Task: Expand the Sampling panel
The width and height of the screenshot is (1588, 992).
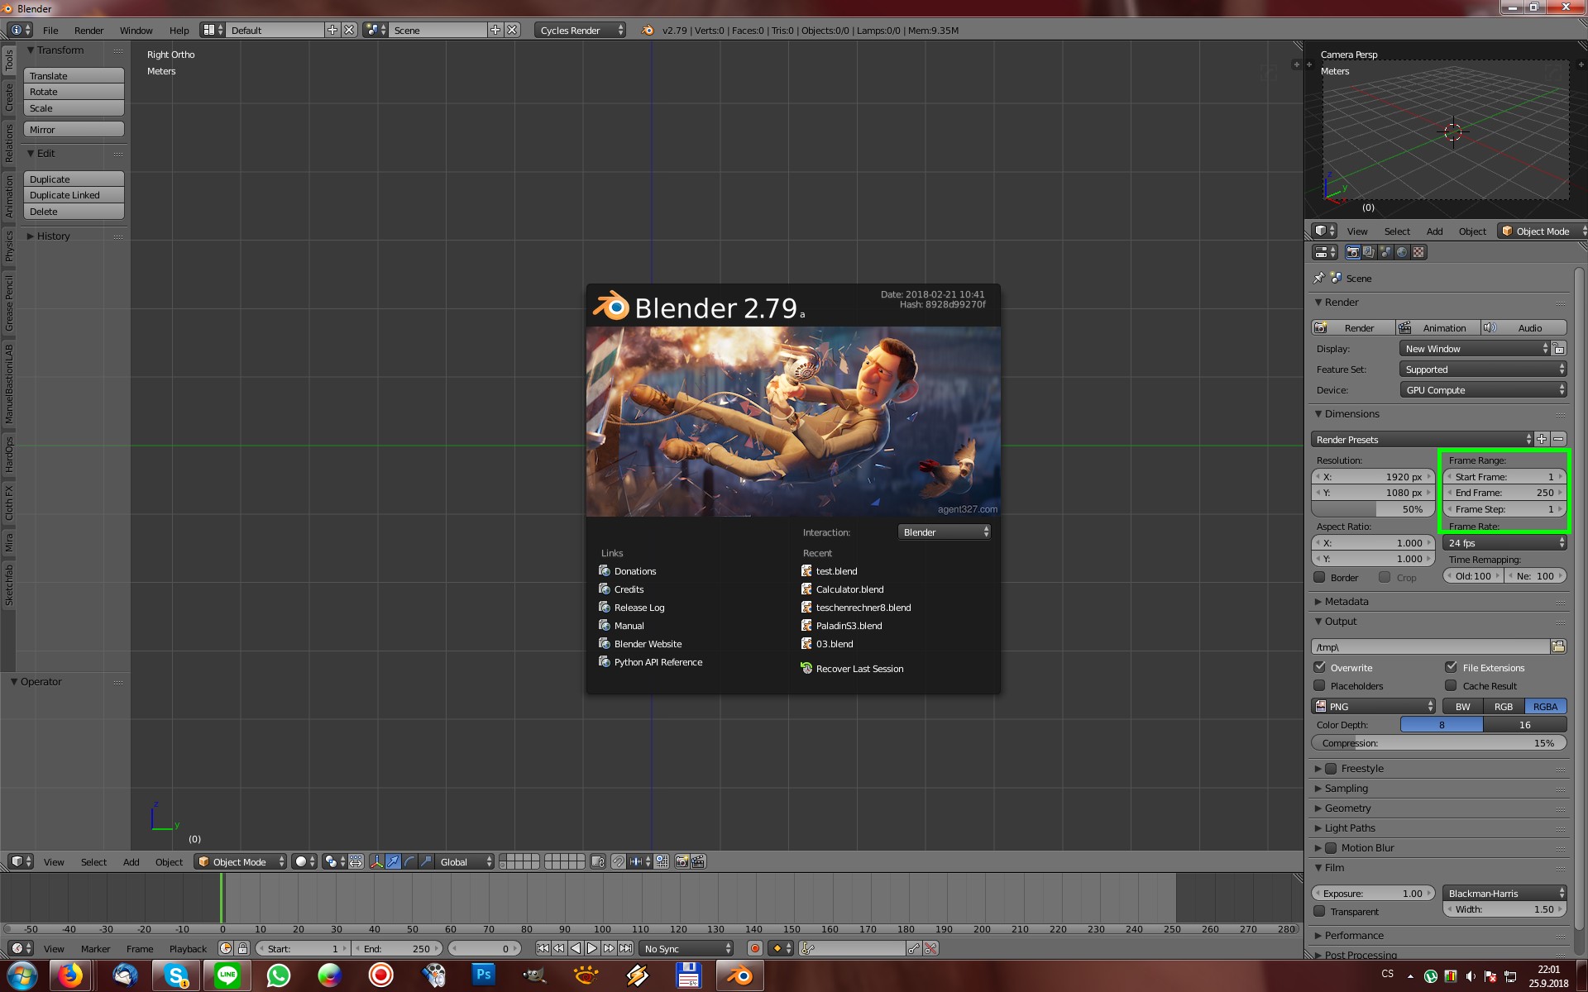Action: tap(1346, 788)
